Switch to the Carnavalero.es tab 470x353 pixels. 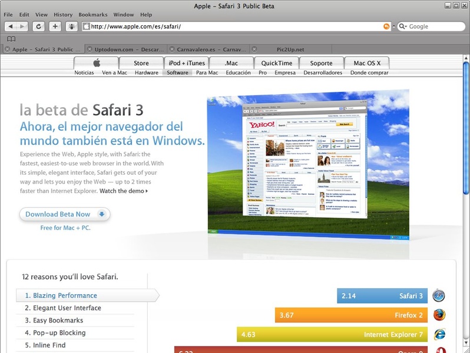209,49
